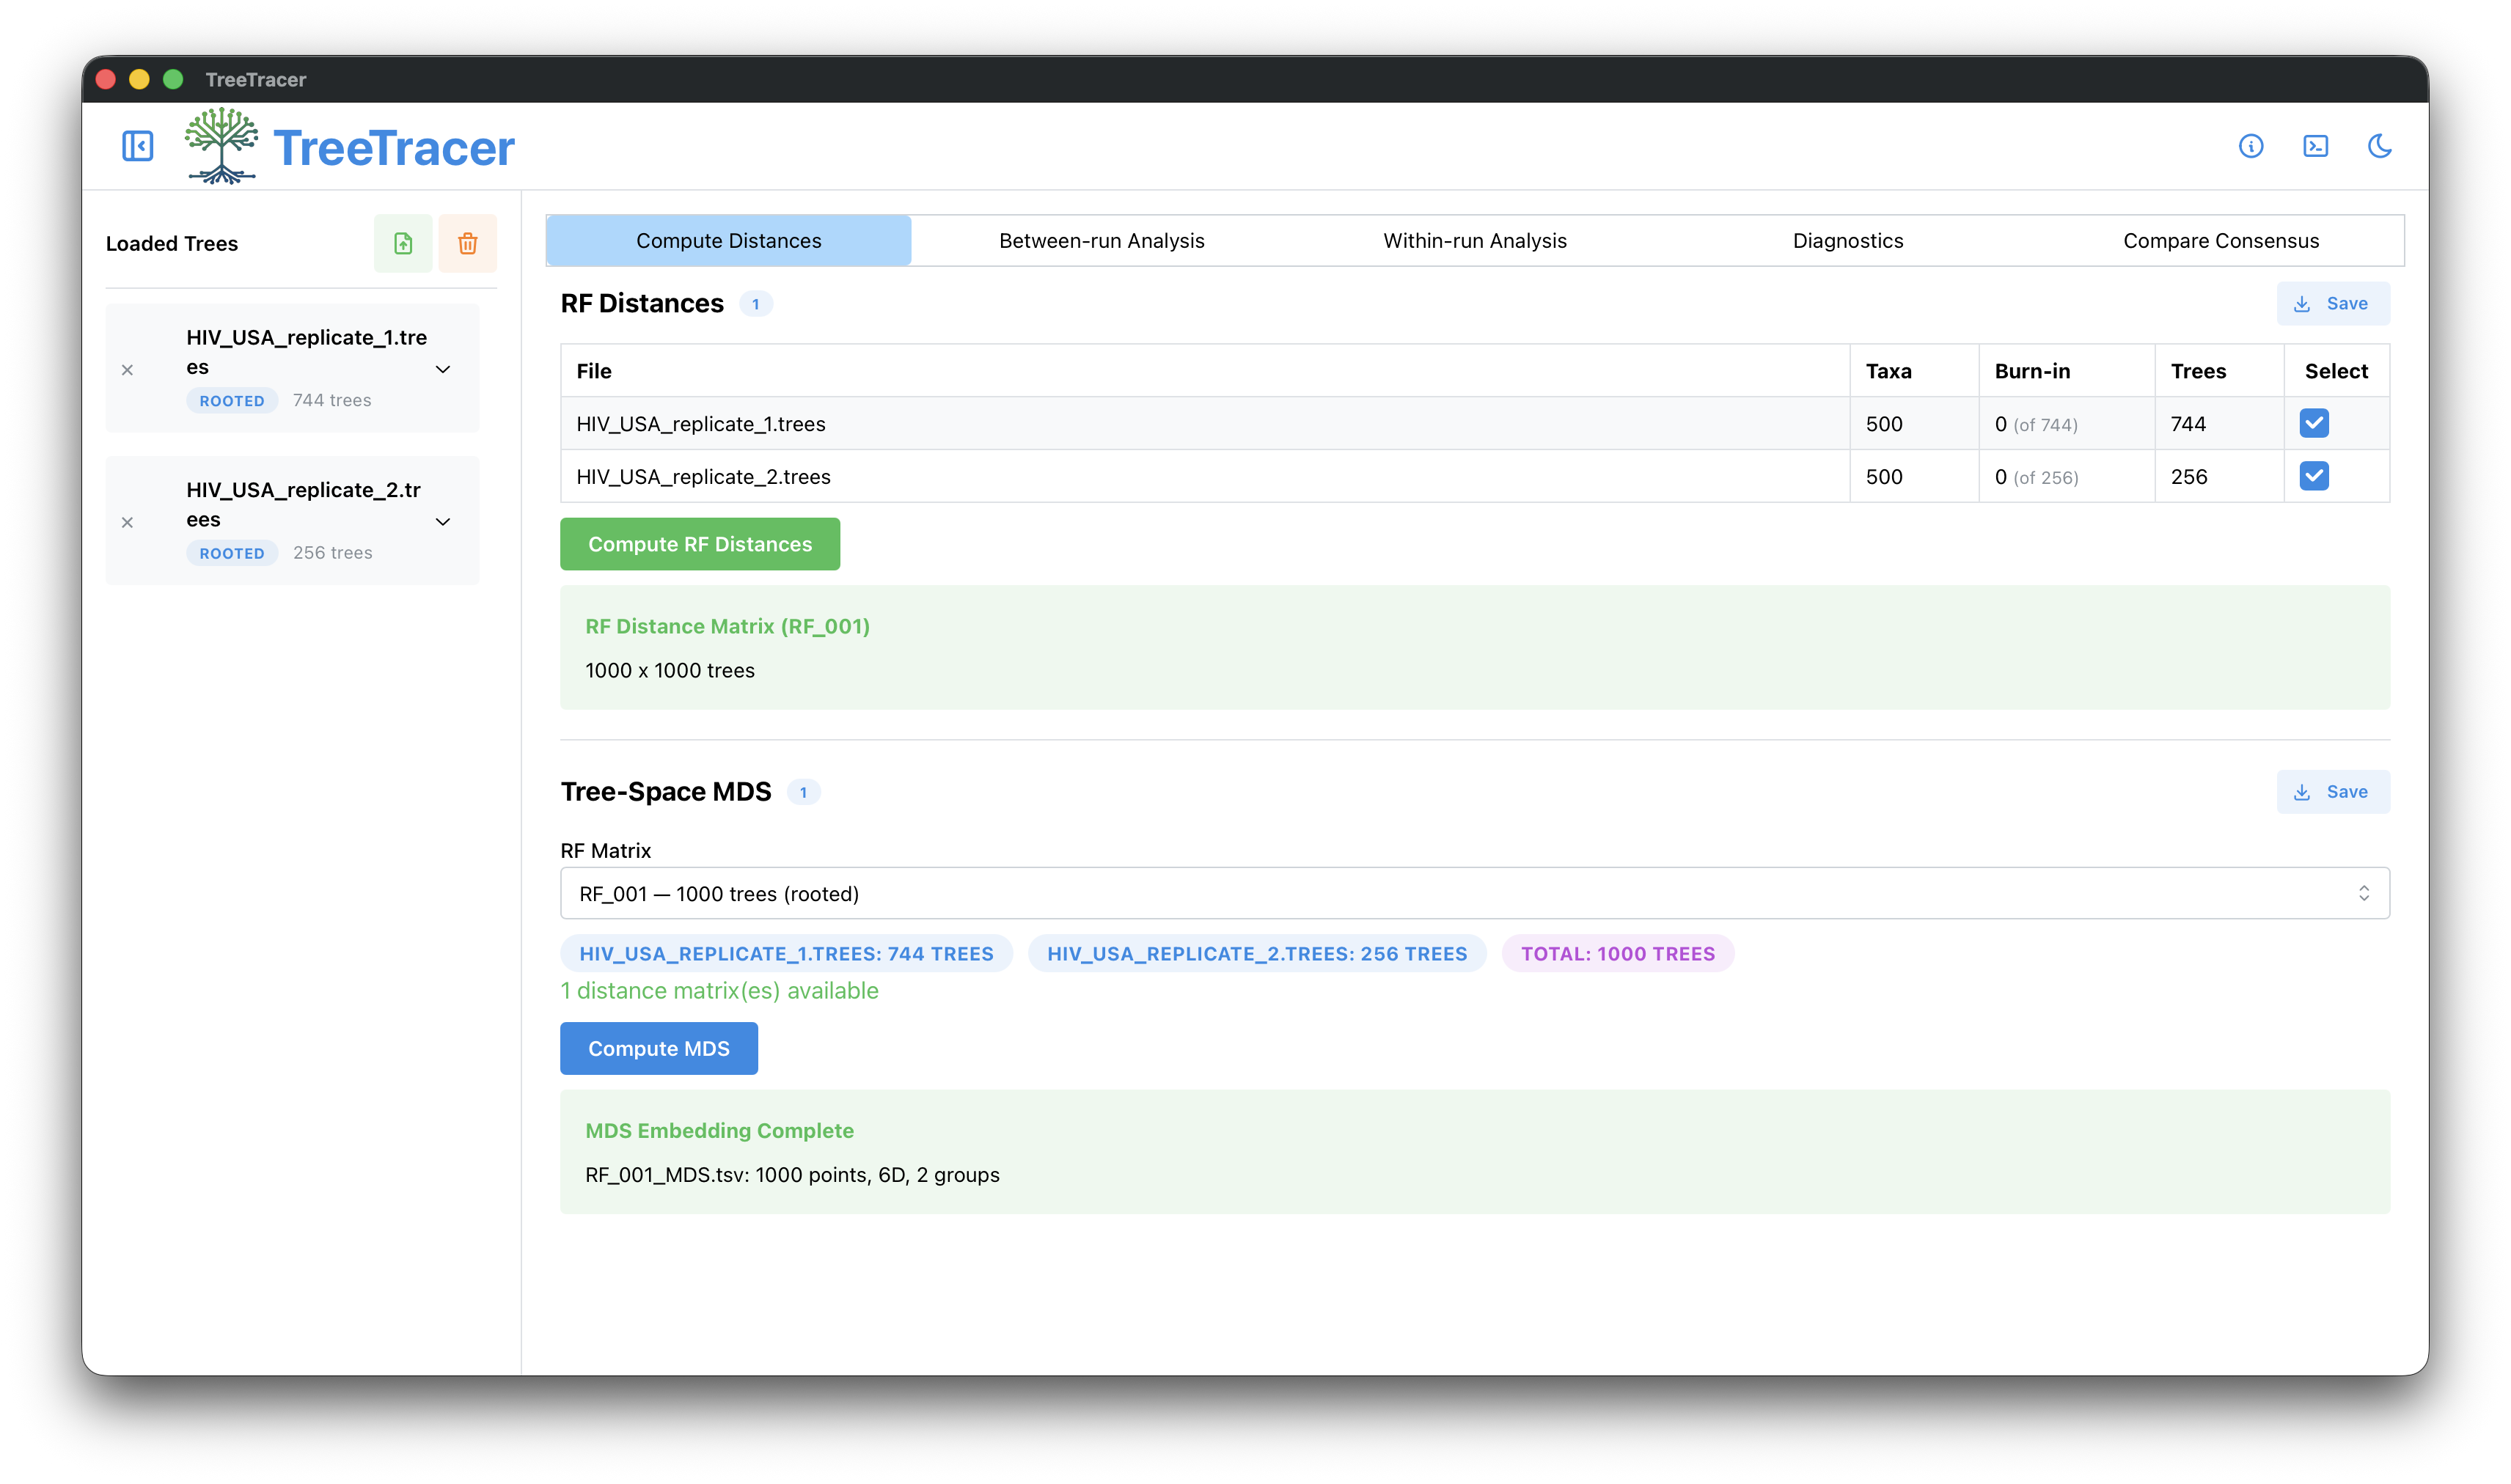Open the terminal console icon

coord(2315,146)
